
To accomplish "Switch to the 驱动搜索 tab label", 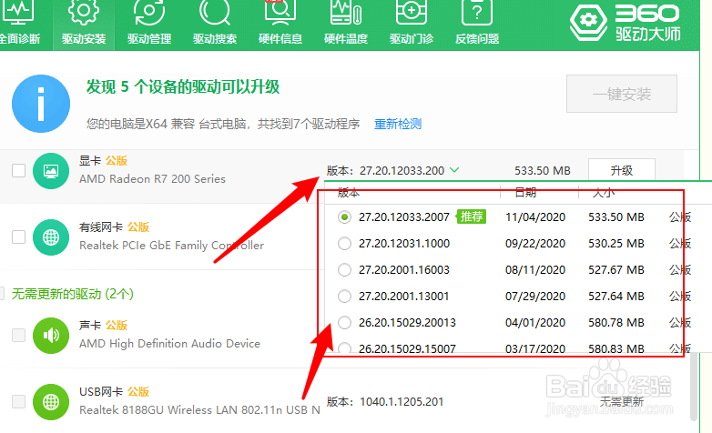I will (215, 39).
